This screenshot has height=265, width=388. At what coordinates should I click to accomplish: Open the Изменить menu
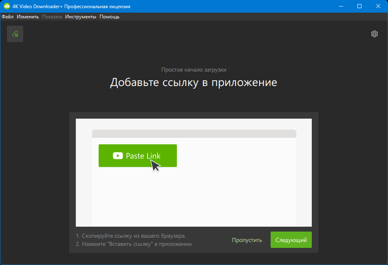tap(28, 17)
